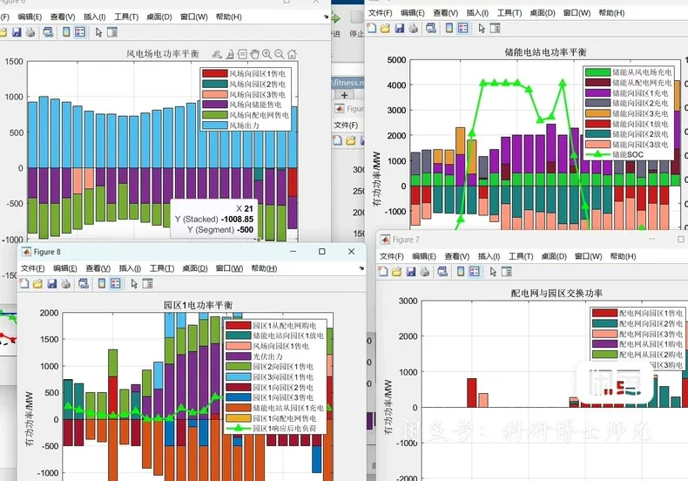Open 帮助(H) menu in Figure 7

pyautogui.click(x=623, y=256)
